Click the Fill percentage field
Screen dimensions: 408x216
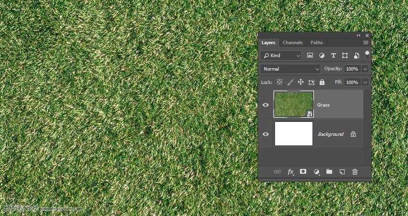(352, 83)
